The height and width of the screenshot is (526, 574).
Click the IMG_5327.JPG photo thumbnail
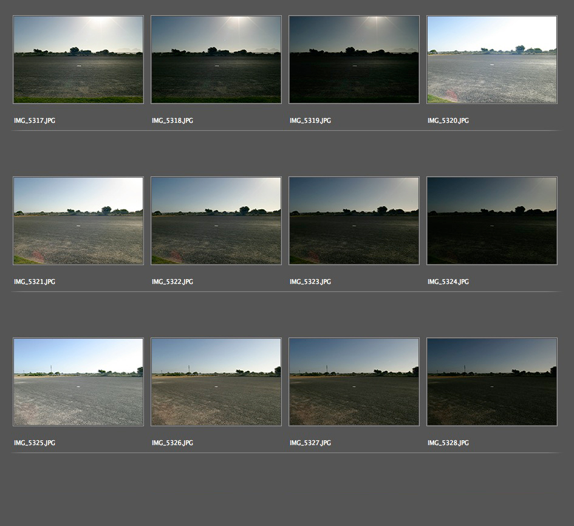click(x=354, y=382)
